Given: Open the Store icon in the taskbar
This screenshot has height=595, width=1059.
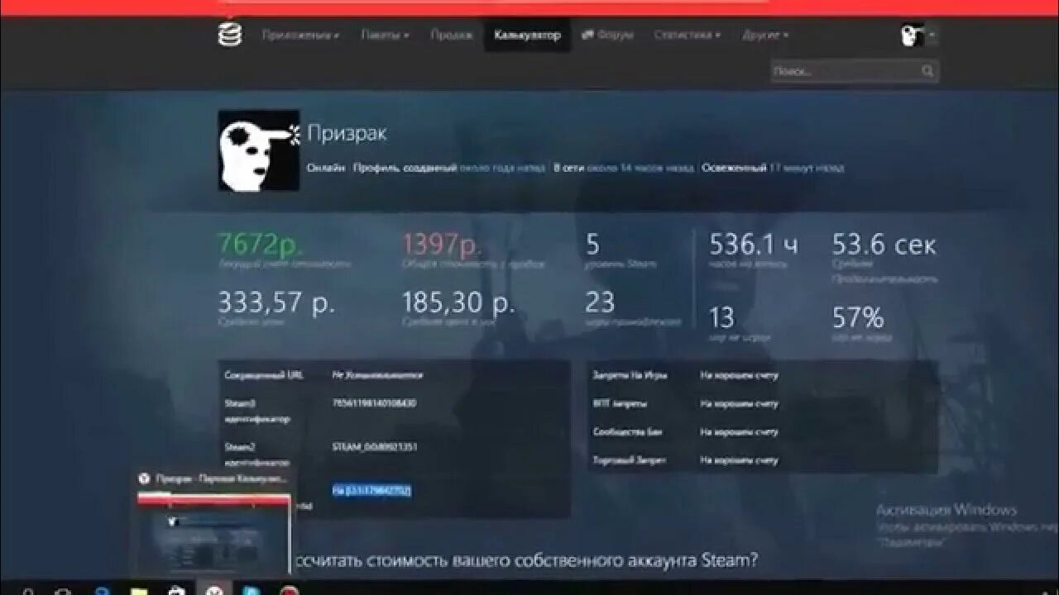Looking at the screenshot, I should tap(175, 590).
